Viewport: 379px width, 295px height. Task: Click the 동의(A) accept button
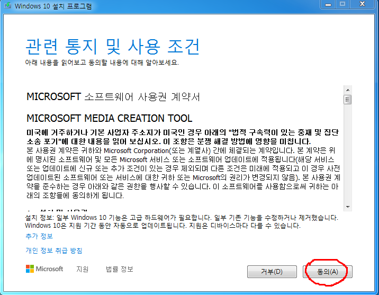click(x=328, y=272)
